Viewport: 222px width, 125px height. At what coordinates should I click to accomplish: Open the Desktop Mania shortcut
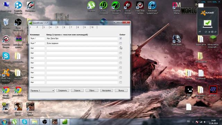pos(177,8)
